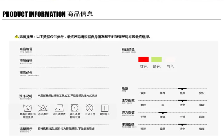Viewport: 224px width, 139px height.
Task: Click the 紧身 fit option
Action: pyautogui.click(x=143, y=93)
